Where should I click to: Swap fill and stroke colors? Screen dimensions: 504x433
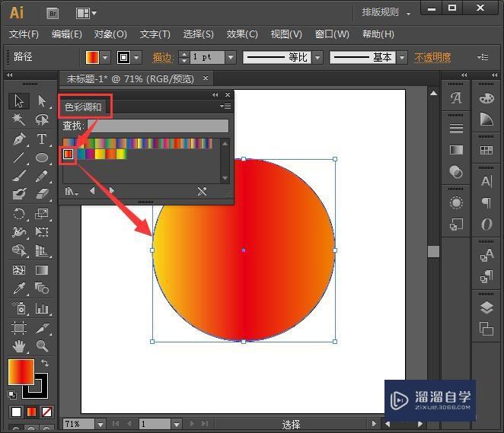(x=45, y=364)
